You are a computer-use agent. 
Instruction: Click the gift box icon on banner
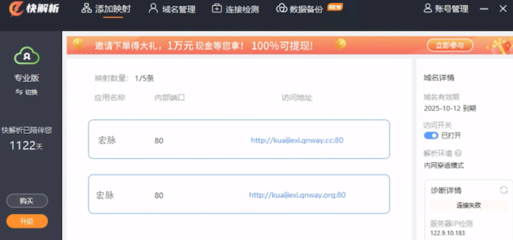tap(502, 46)
